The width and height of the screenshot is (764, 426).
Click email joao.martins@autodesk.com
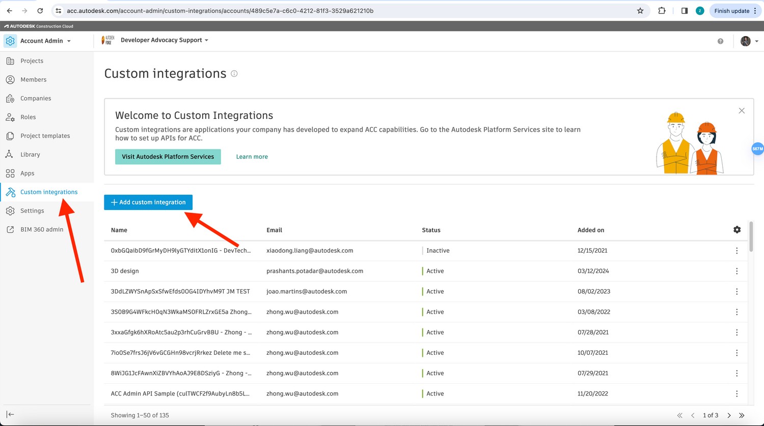click(x=307, y=291)
